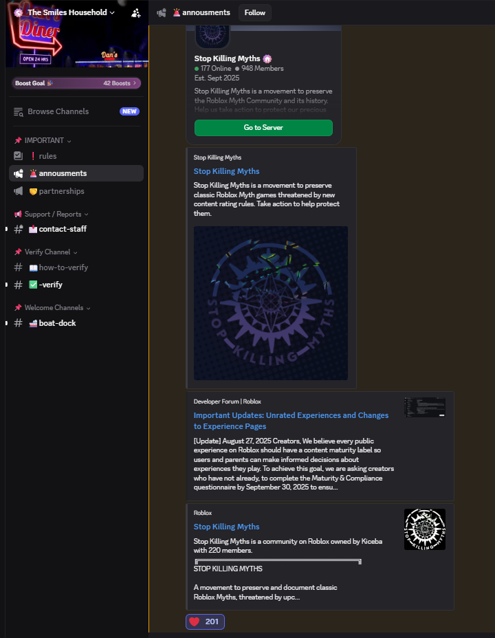Click hash lock icon beside contact-staff
The width and height of the screenshot is (495, 638).
coord(19,229)
